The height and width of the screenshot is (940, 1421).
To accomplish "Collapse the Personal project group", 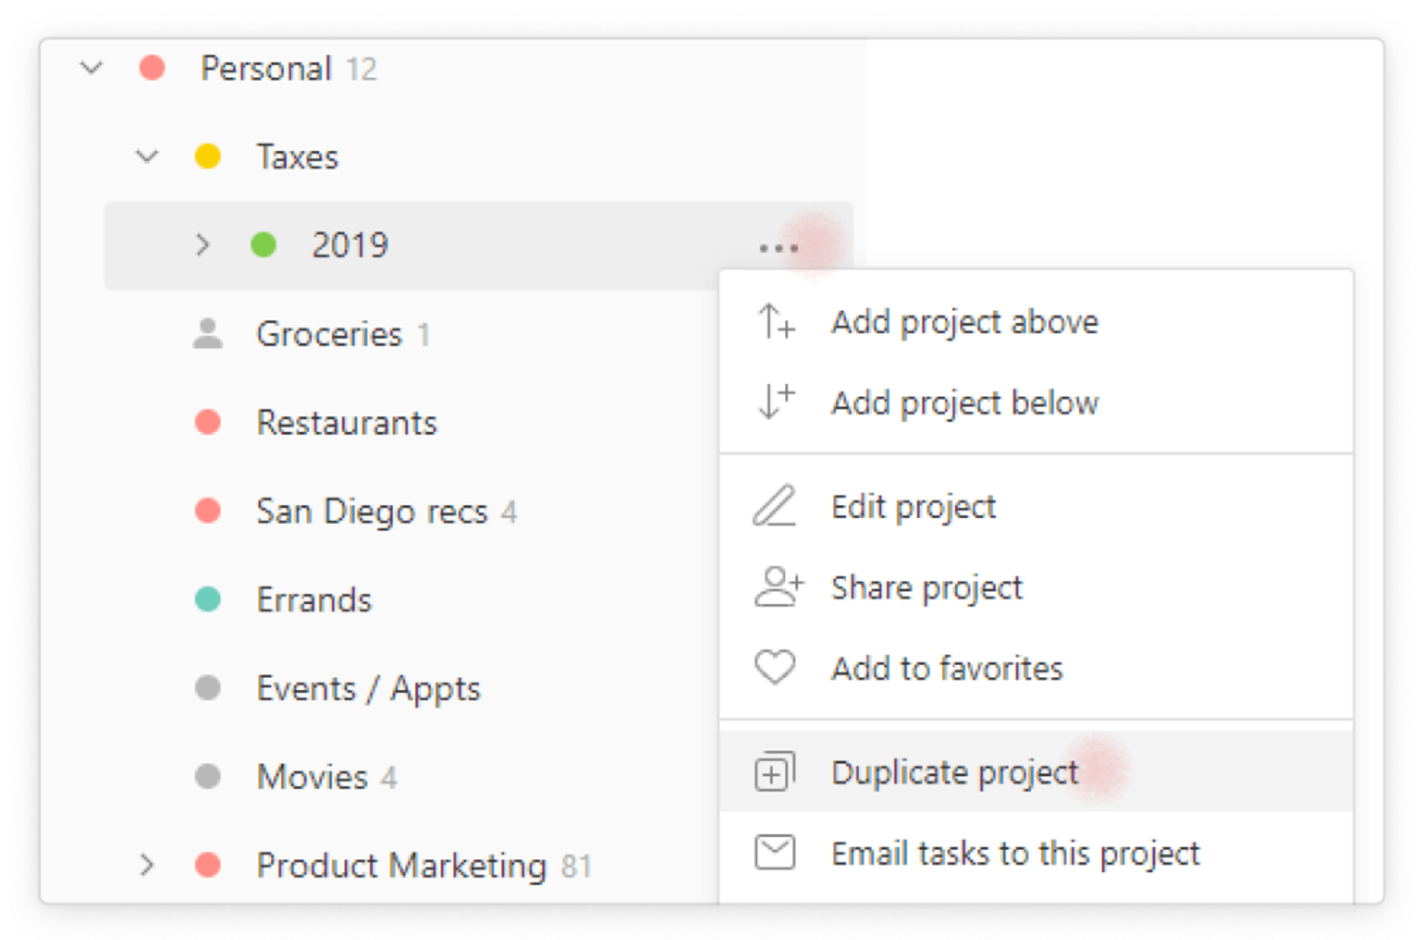I will pyautogui.click(x=91, y=67).
